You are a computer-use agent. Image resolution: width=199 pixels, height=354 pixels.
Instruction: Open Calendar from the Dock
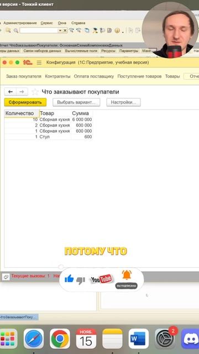(x=86, y=339)
